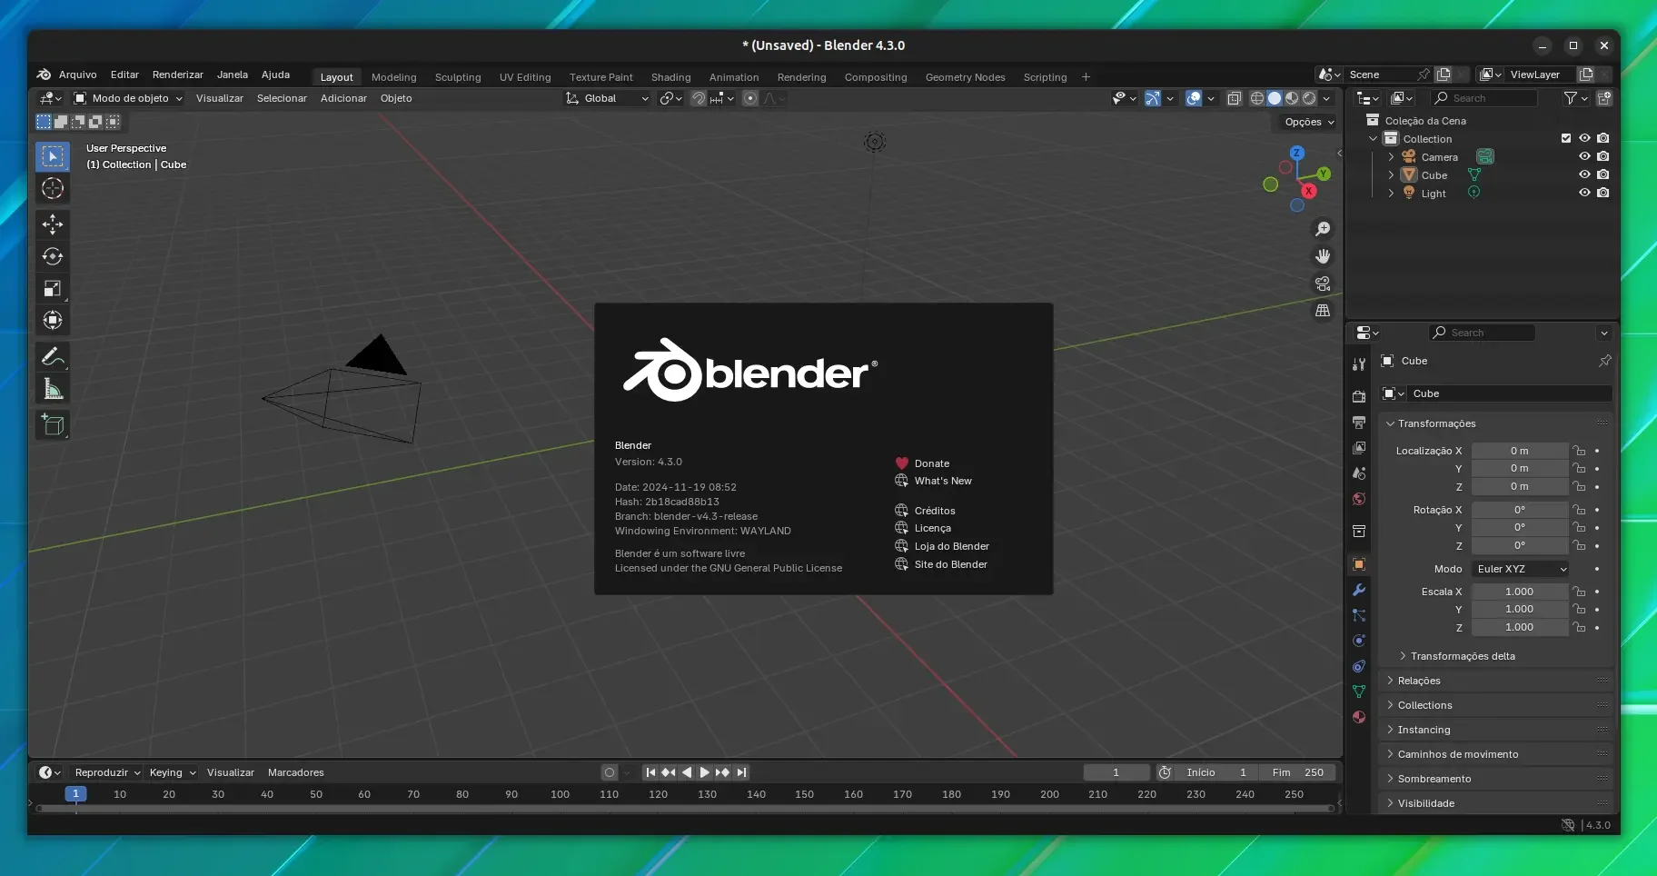Open the Modifiers properties tab
Screen dimensions: 1657x876
[x=1359, y=590]
